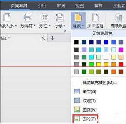Pick the magenta color swatch
The width and height of the screenshot is (126, 124).
click(x=121, y=50)
